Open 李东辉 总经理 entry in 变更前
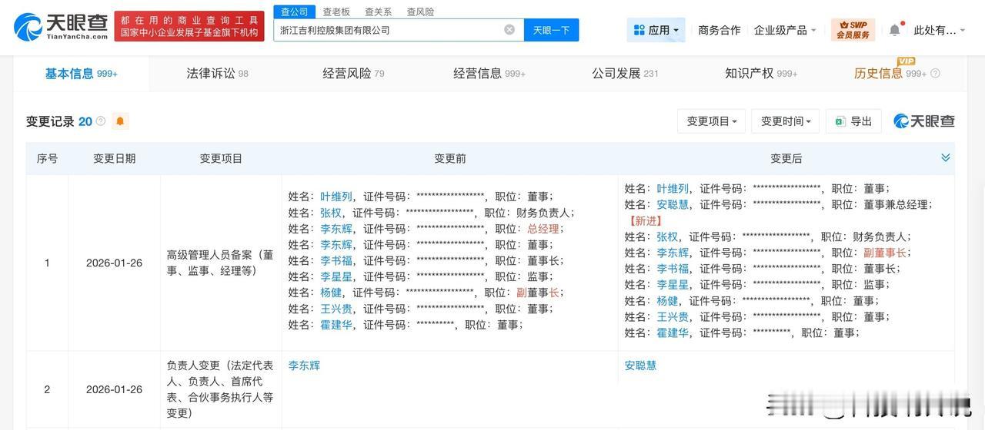This screenshot has width=985, height=430. (x=336, y=229)
